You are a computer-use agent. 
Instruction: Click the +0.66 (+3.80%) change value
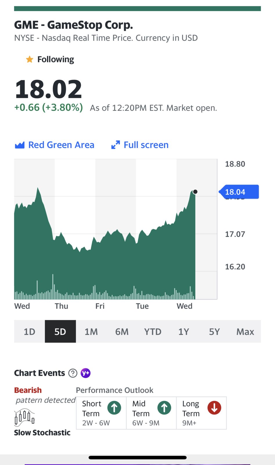tap(49, 108)
